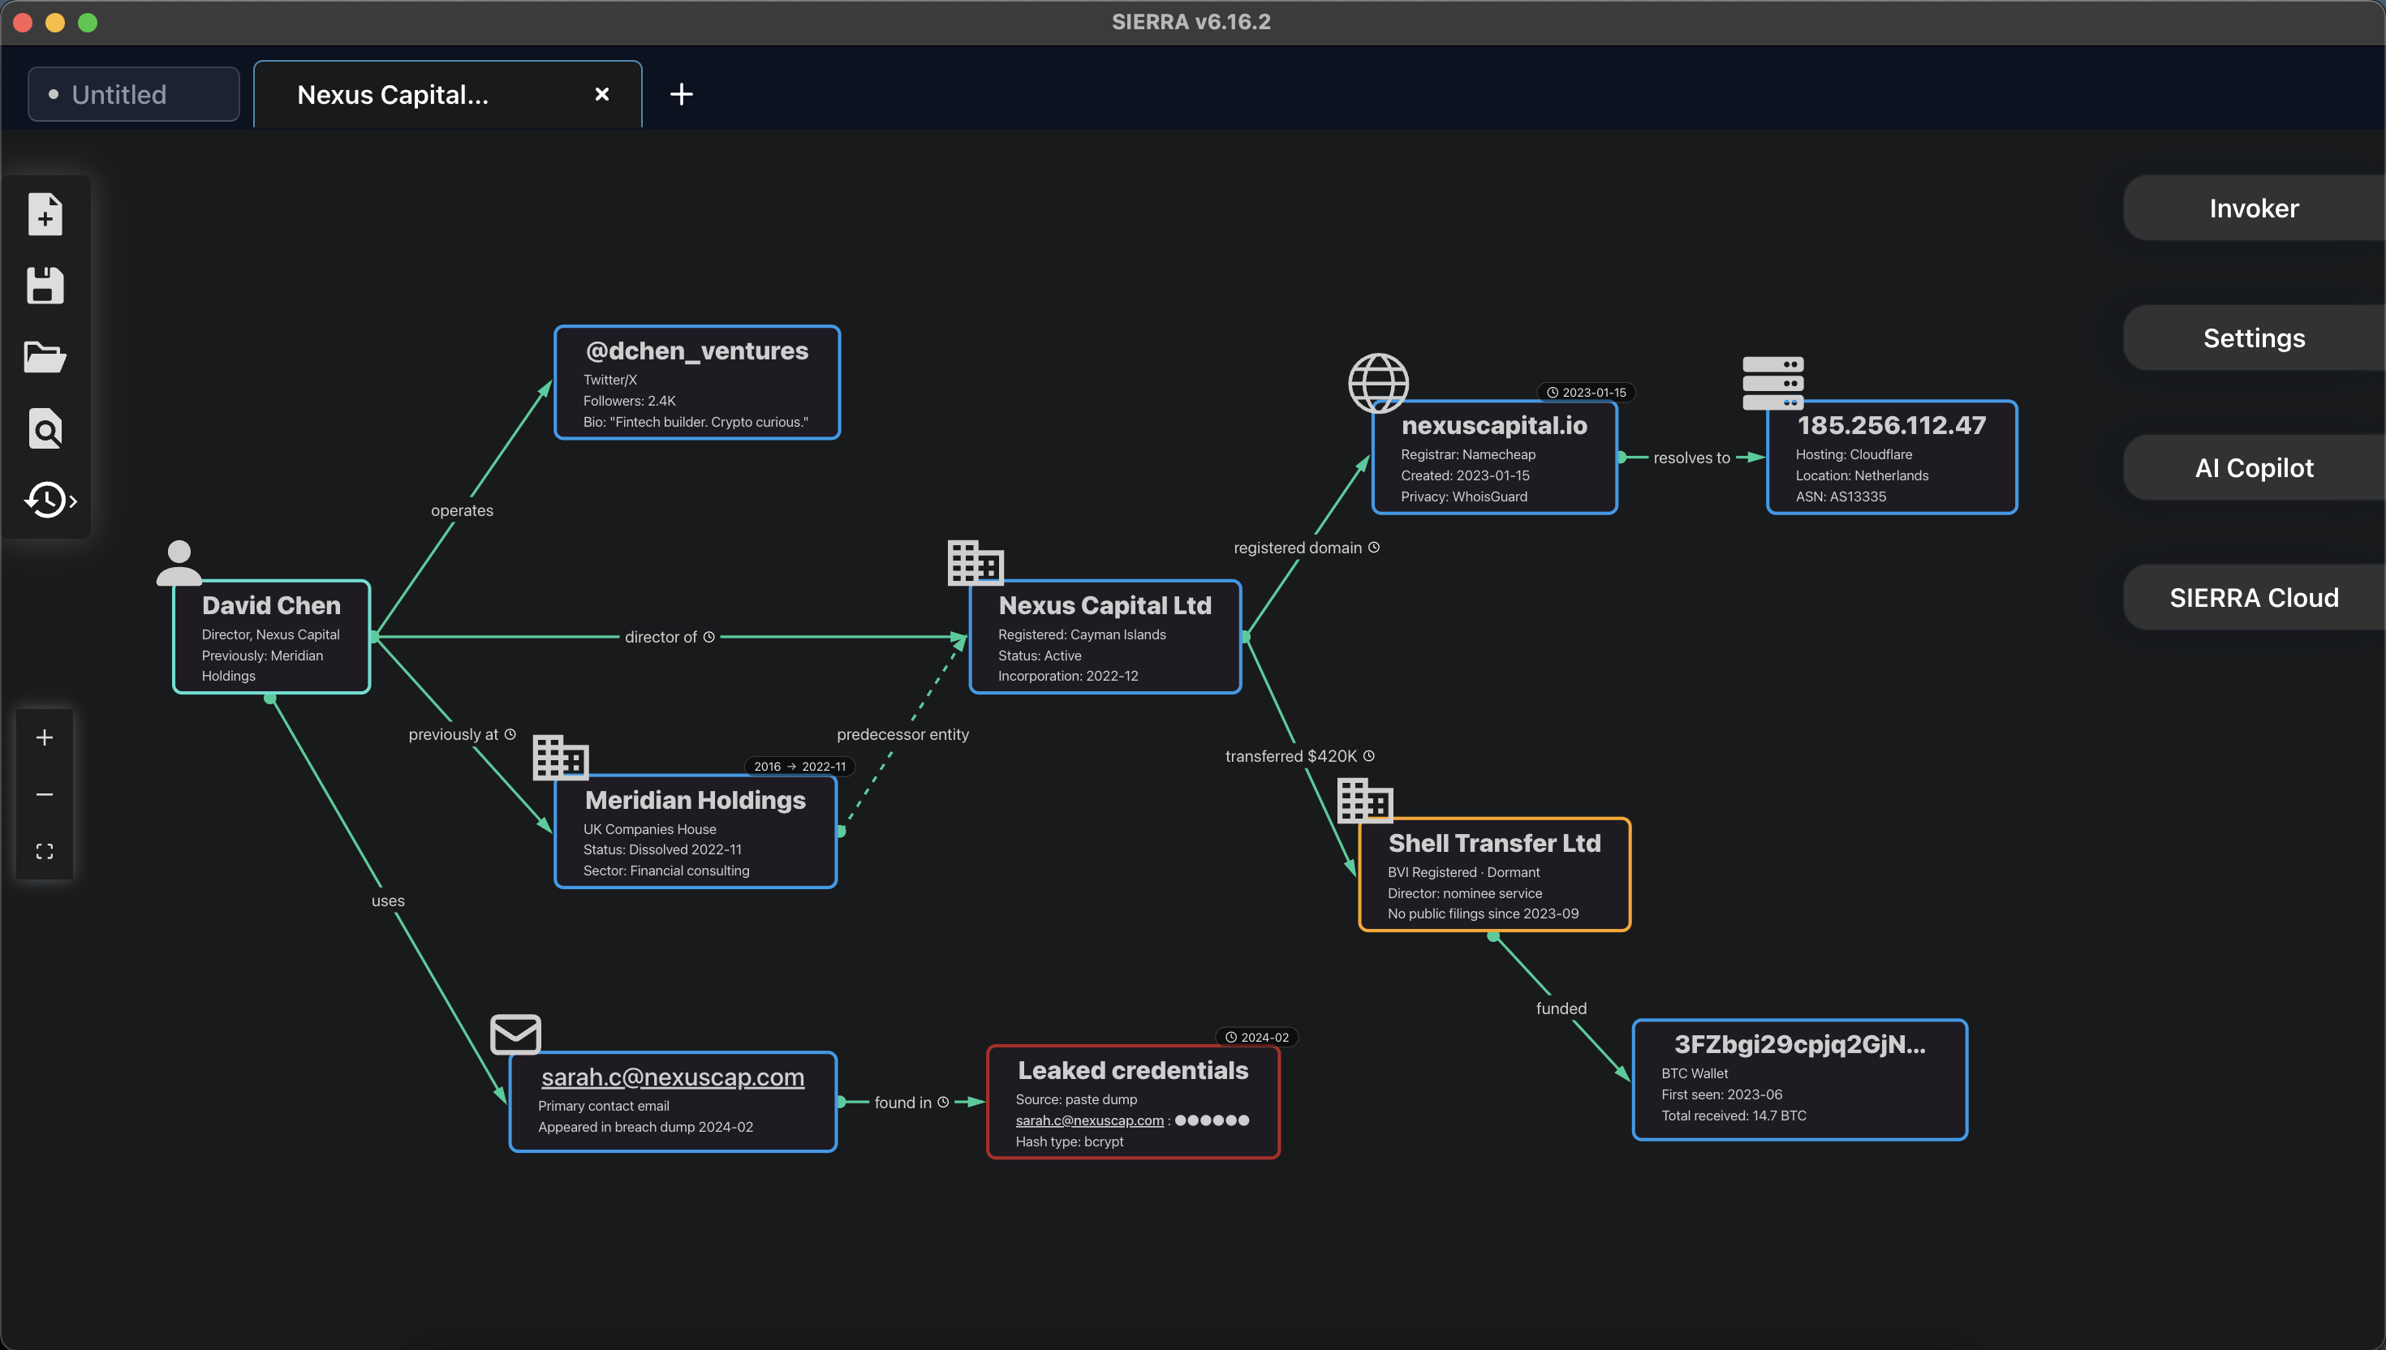This screenshot has height=1350, width=2386.
Task: Toggle the timestamp on 'transferred $420K' edge
Action: click(x=1371, y=755)
